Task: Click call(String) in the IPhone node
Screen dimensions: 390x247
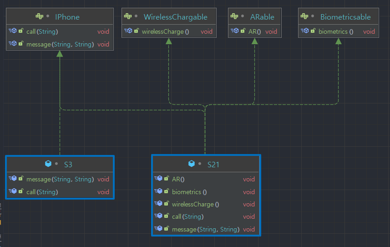Action: coord(42,31)
